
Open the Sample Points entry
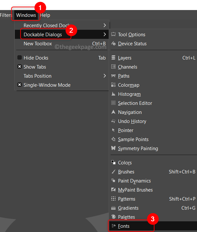[153, 139]
